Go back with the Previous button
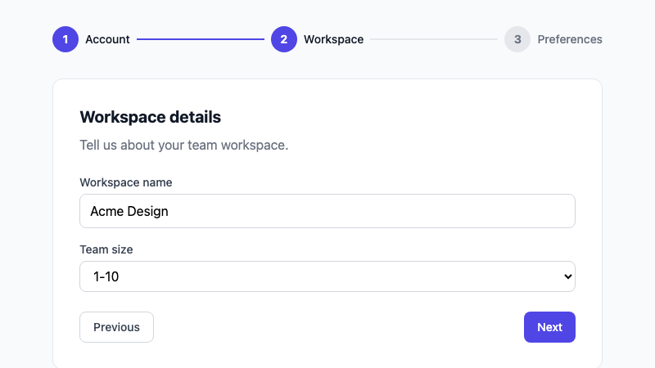The width and height of the screenshot is (655, 368). click(x=116, y=327)
